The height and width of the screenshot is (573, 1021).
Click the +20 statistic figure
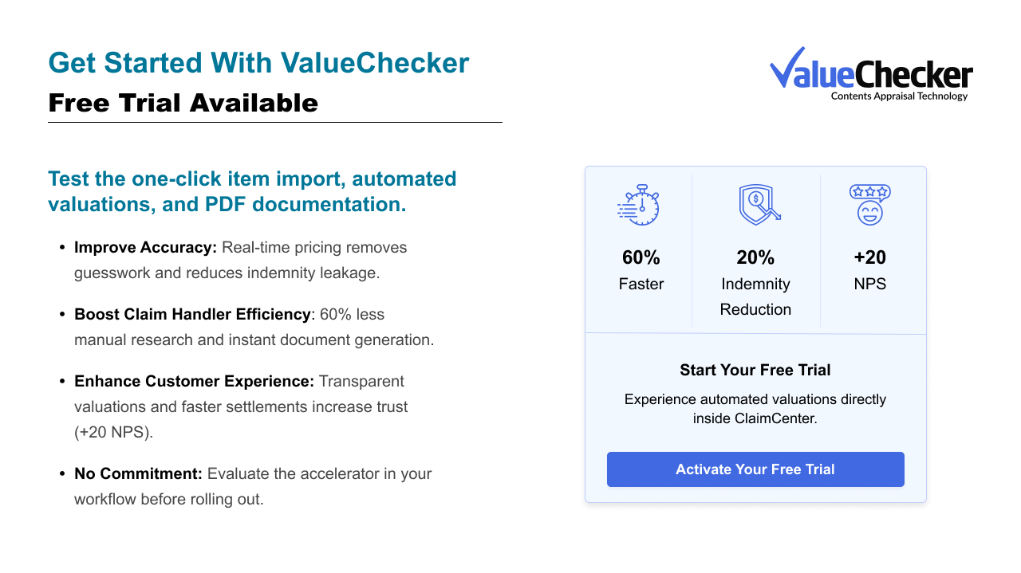pyautogui.click(x=869, y=257)
